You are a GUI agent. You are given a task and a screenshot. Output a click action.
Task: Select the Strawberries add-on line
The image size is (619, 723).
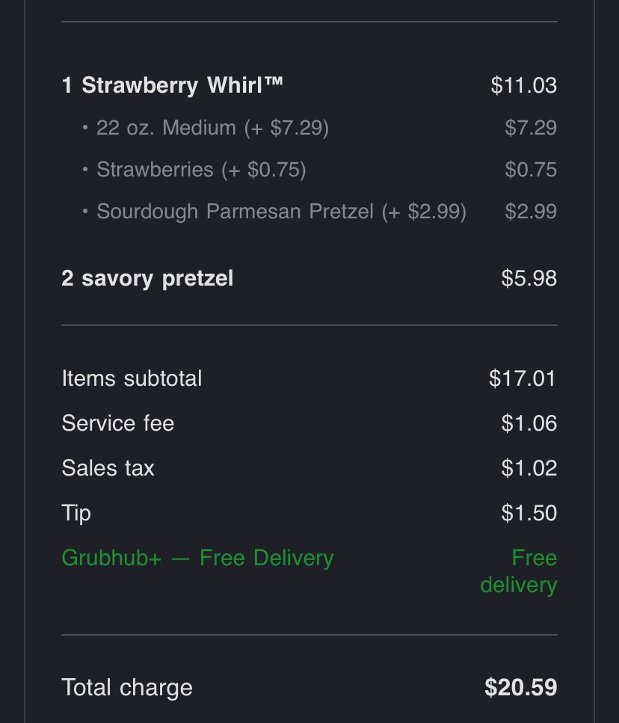pyautogui.click(x=201, y=170)
